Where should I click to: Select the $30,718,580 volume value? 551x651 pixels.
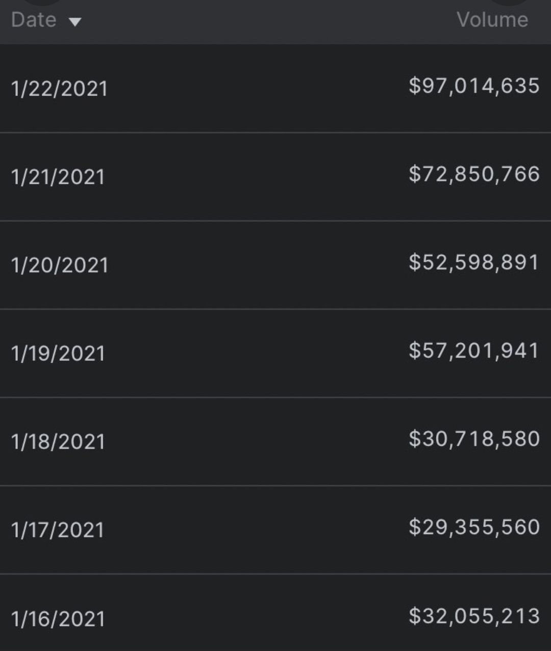(x=474, y=439)
